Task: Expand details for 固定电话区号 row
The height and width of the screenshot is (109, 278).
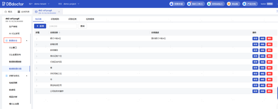Action: point(37,85)
